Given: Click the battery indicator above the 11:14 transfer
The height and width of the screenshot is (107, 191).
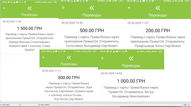Looking at the screenshot, I should pos(94,51).
